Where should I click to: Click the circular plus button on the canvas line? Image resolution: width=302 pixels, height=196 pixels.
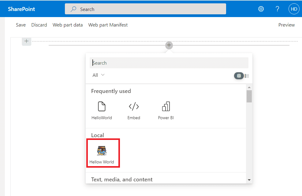[x=169, y=45]
